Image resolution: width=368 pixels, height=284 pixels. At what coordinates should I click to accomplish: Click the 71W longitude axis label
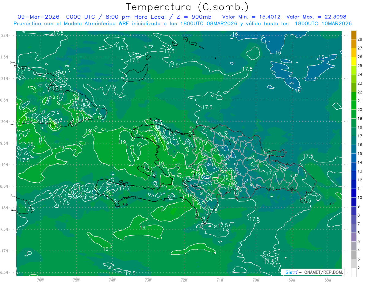coord(220,280)
